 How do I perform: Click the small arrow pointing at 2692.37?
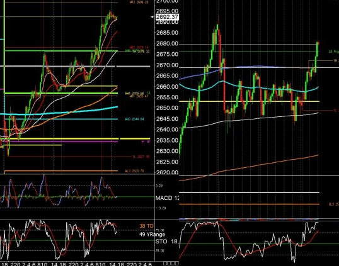(x=152, y=17)
